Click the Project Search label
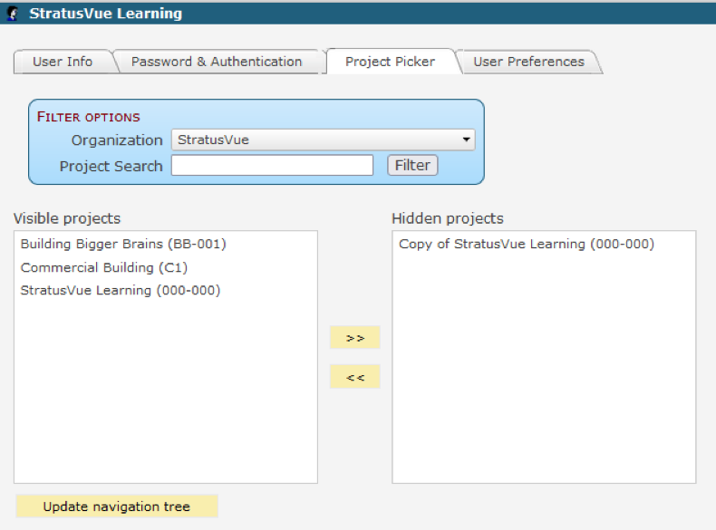This screenshot has width=716, height=530. (111, 166)
